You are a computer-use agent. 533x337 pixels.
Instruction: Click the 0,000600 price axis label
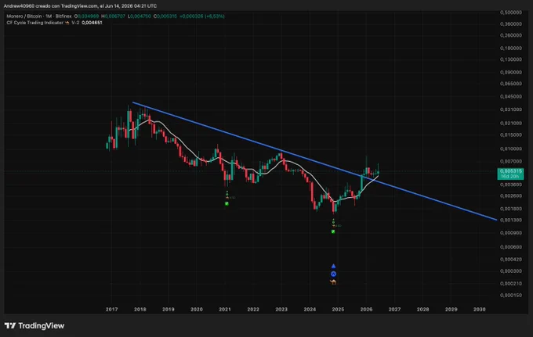[x=511, y=247]
